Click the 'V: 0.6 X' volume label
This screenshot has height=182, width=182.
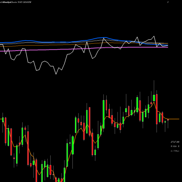[x=175, y=146]
